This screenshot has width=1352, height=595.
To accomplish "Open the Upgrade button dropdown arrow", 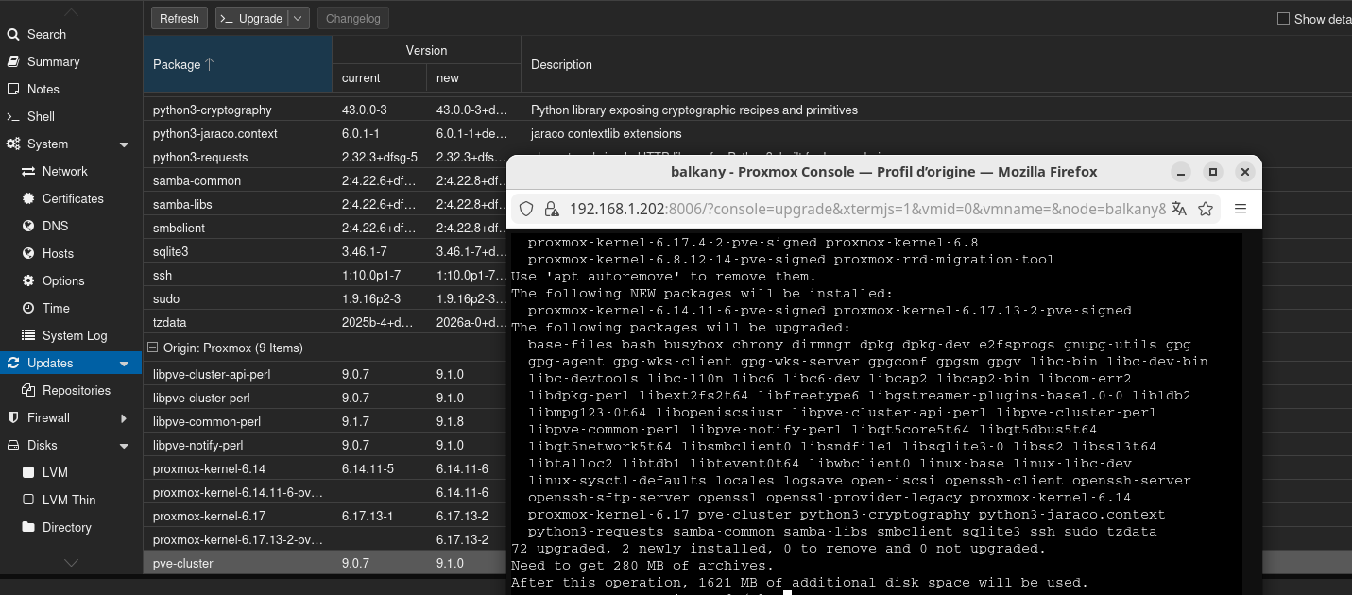I will (298, 19).
